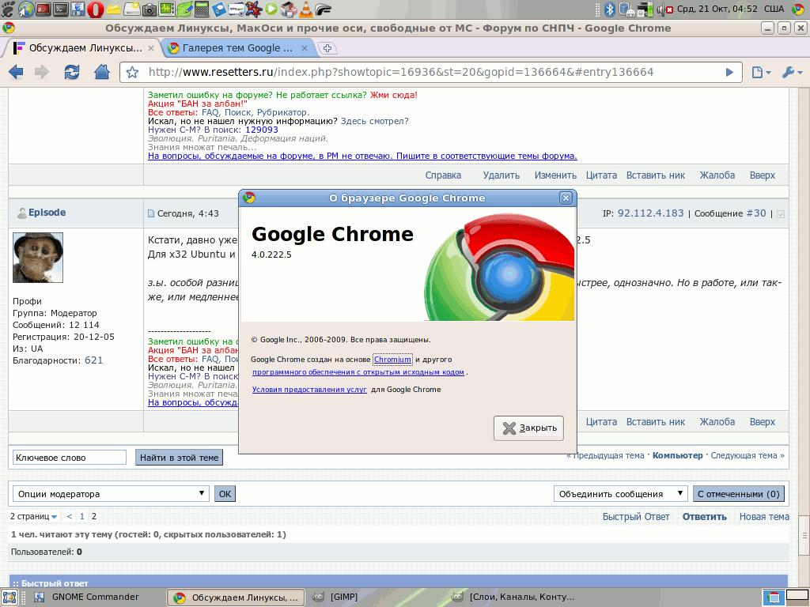Image resolution: width=810 pixels, height=607 pixels.
Task: Click Быстрый Ответ link
Action: pos(636,517)
